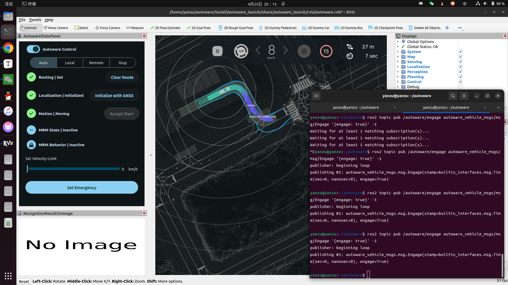Click the steering wheel angle indicator
The image size is (508, 285).
tap(241, 51)
